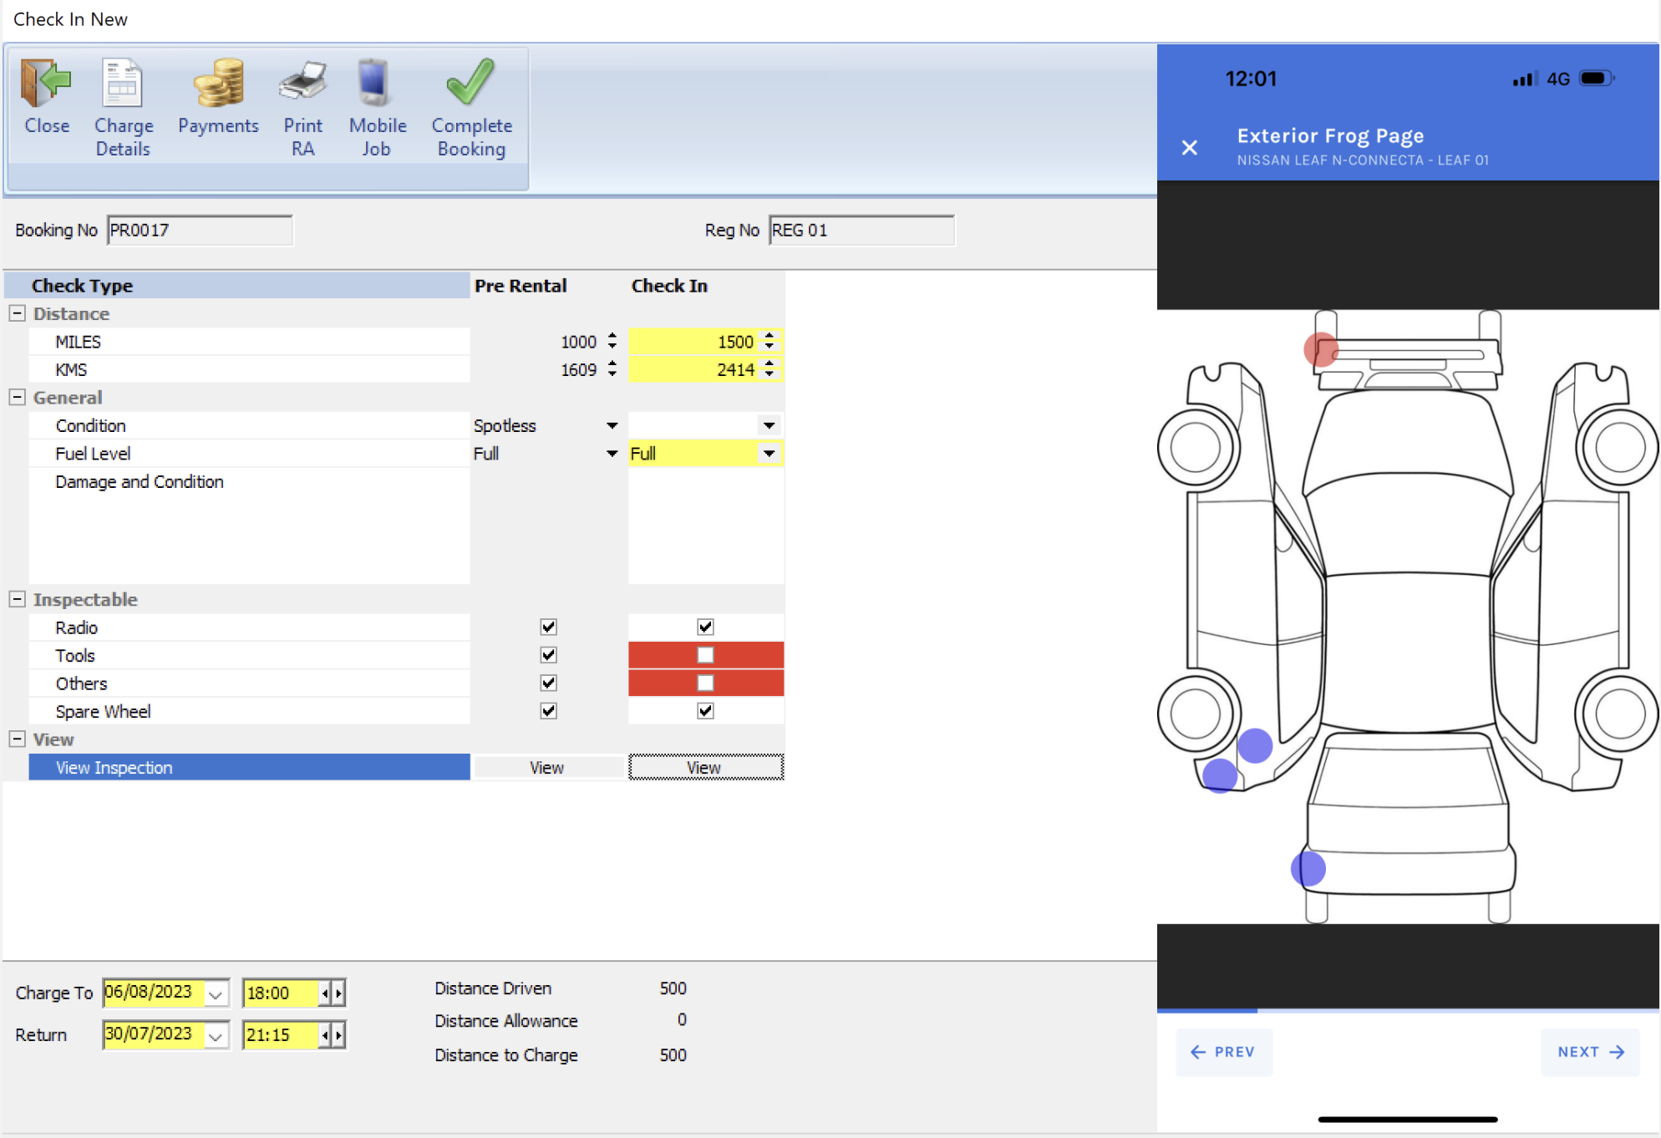Image resolution: width=1661 pixels, height=1138 pixels.
Task: Click the Pre Rental View button
Action: (546, 768)
